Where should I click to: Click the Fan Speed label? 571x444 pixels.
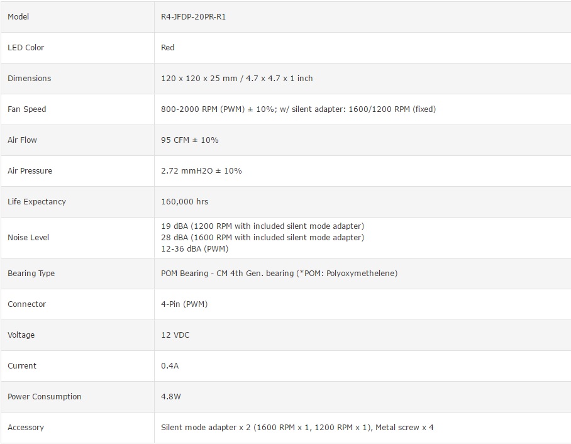27,109
